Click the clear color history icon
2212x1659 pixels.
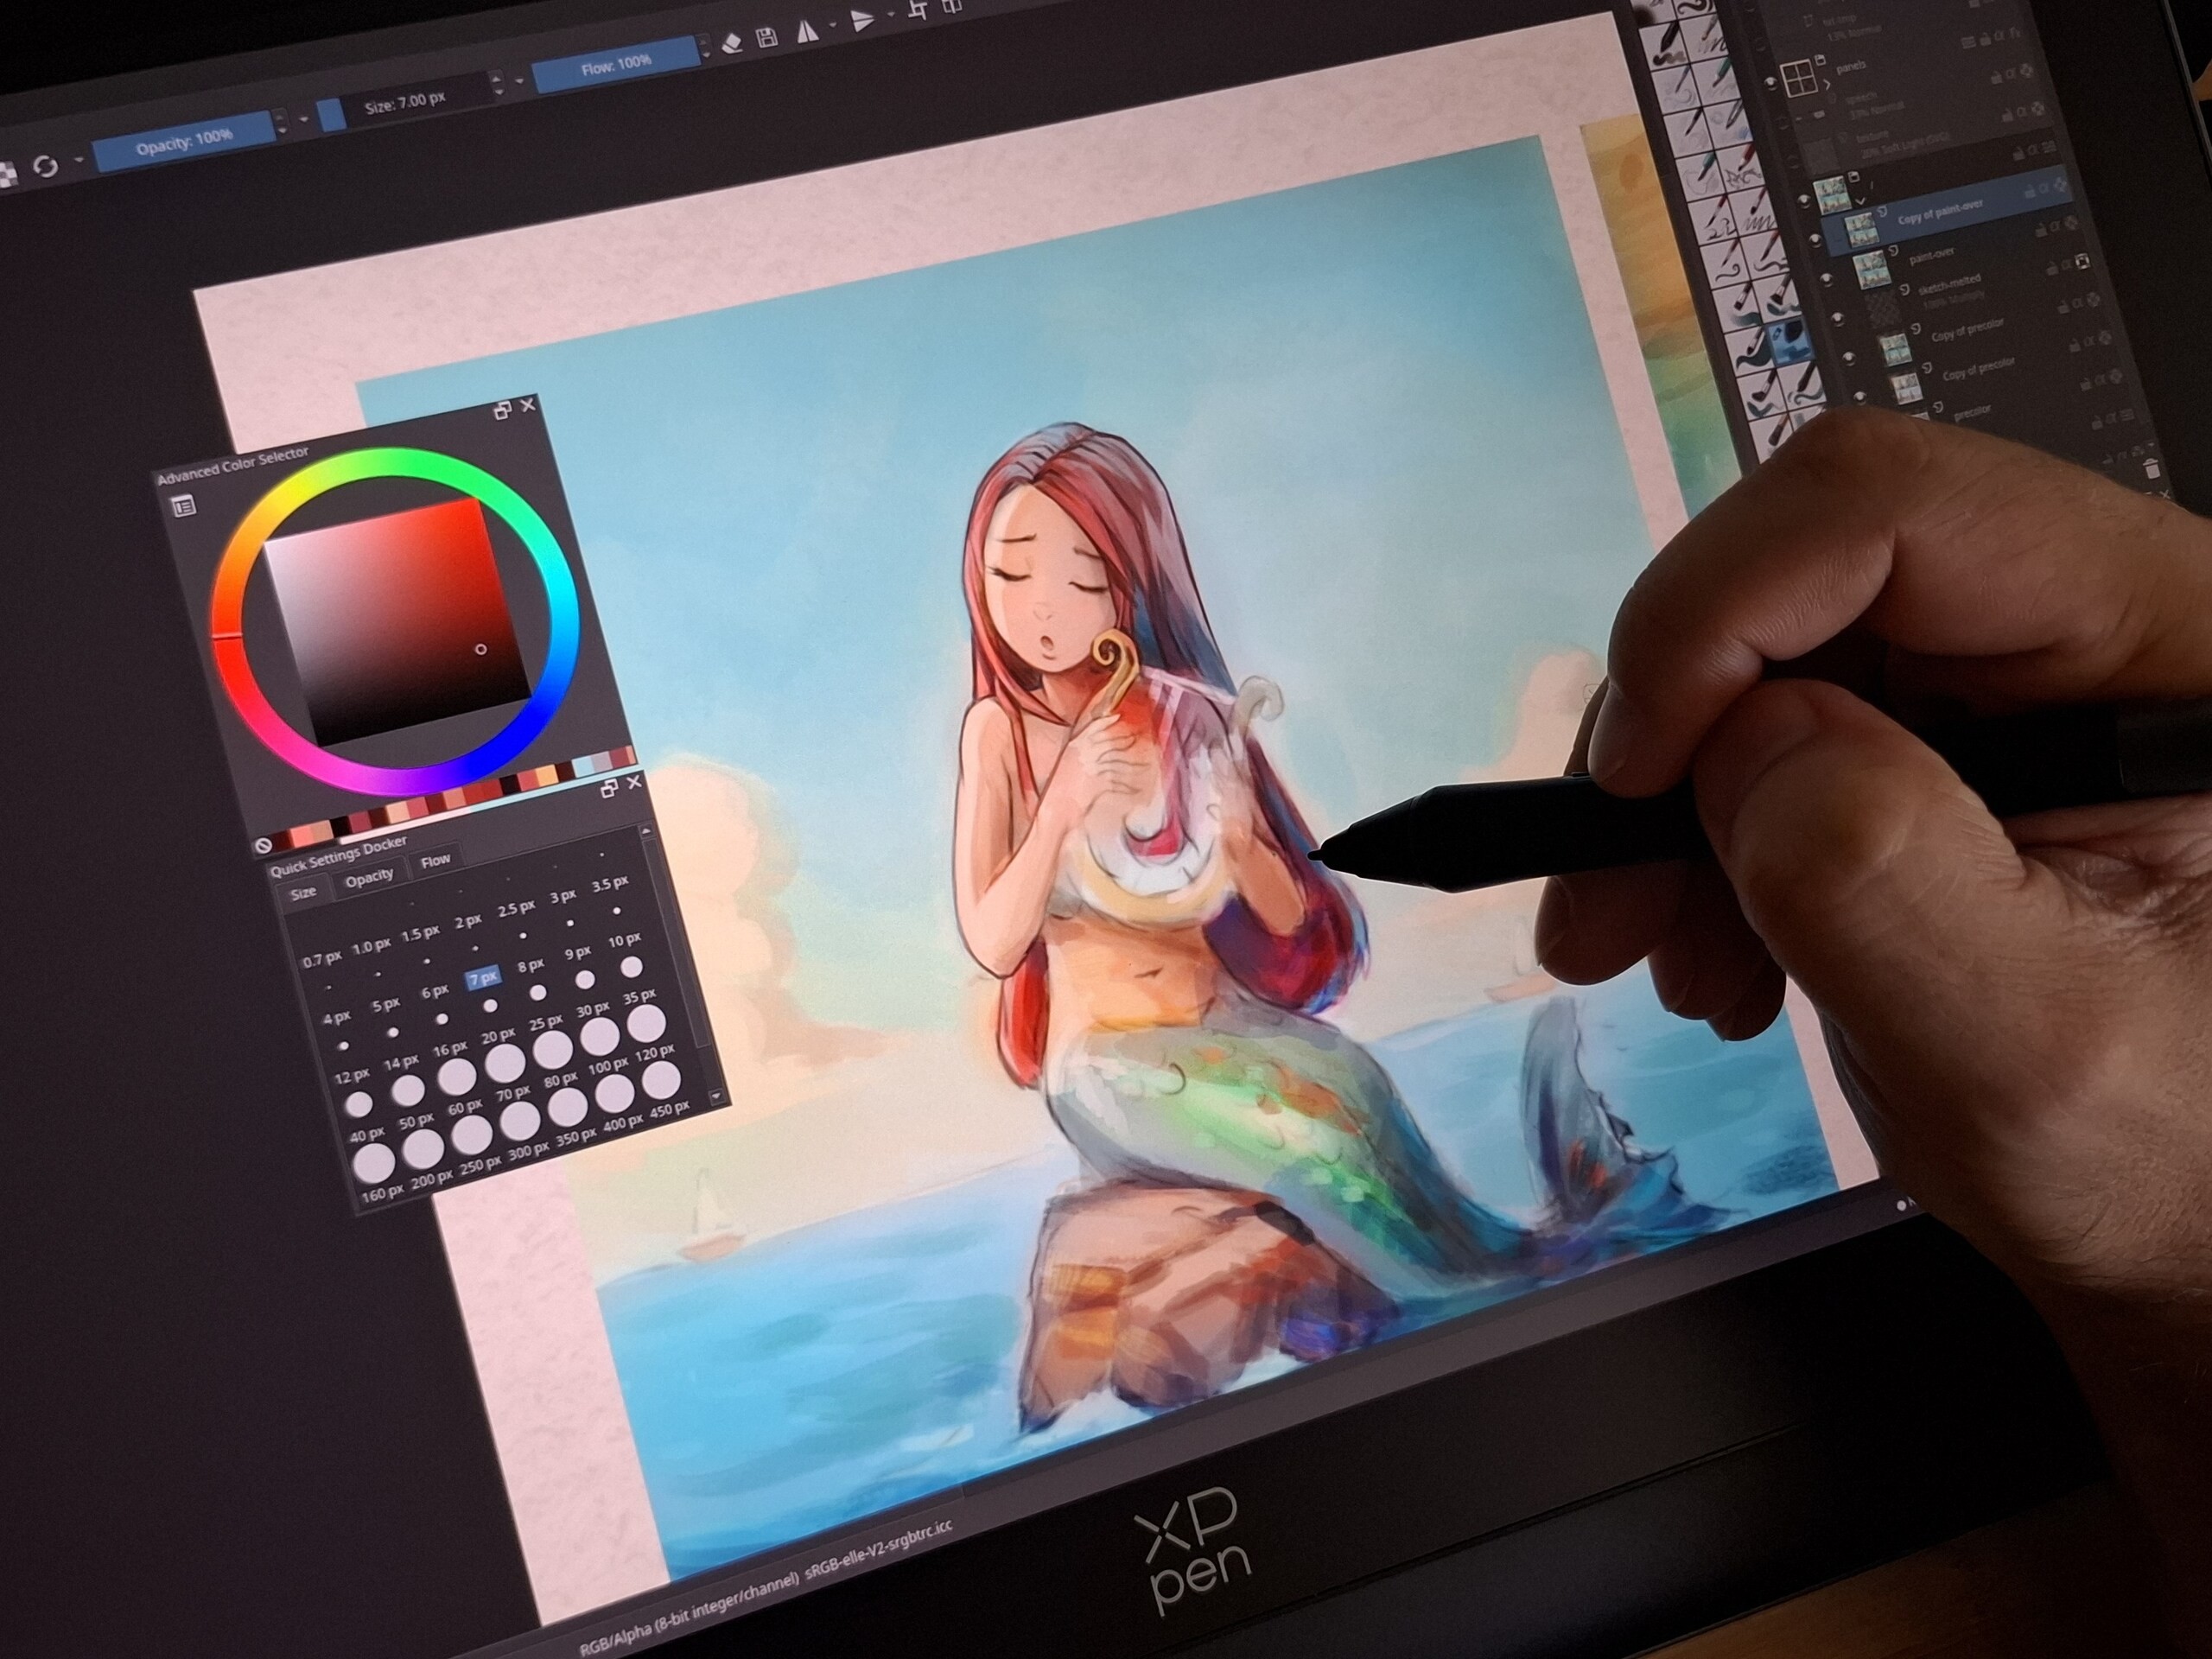tap(264, 845)
